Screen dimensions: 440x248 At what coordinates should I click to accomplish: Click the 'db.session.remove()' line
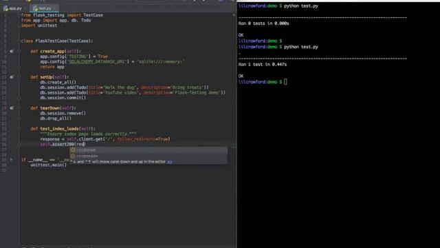click(x=63, y=113)
